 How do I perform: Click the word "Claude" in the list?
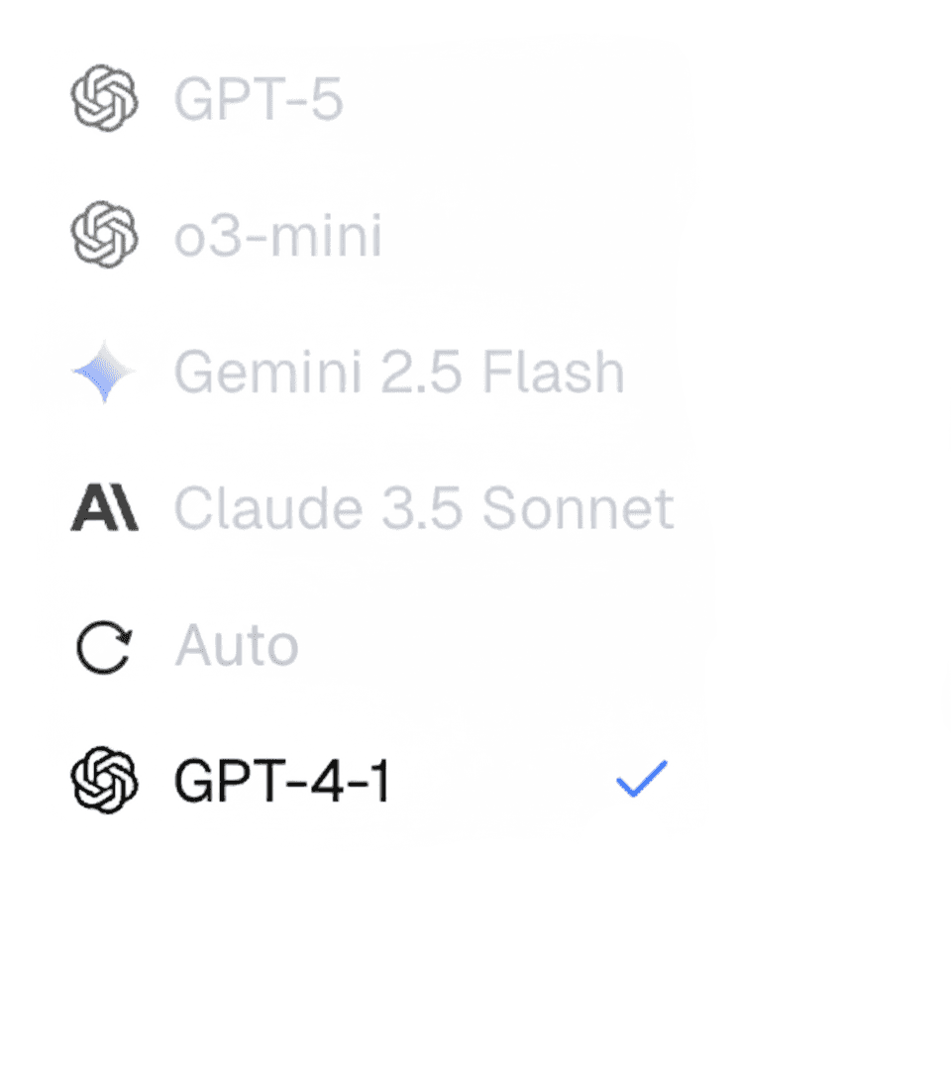tap(267, 509)
